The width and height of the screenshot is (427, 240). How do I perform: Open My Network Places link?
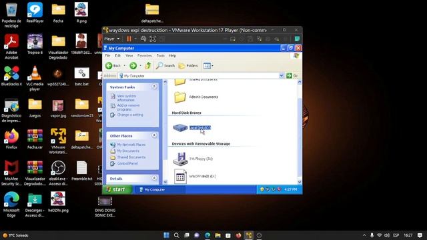(x=131, y=145)
